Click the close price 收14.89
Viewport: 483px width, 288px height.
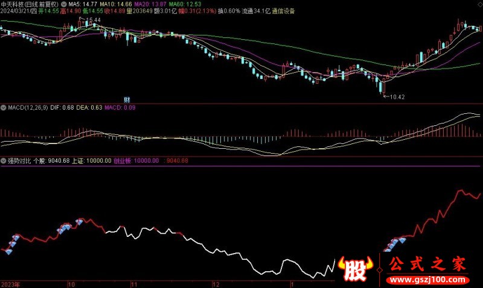[115, 11]
